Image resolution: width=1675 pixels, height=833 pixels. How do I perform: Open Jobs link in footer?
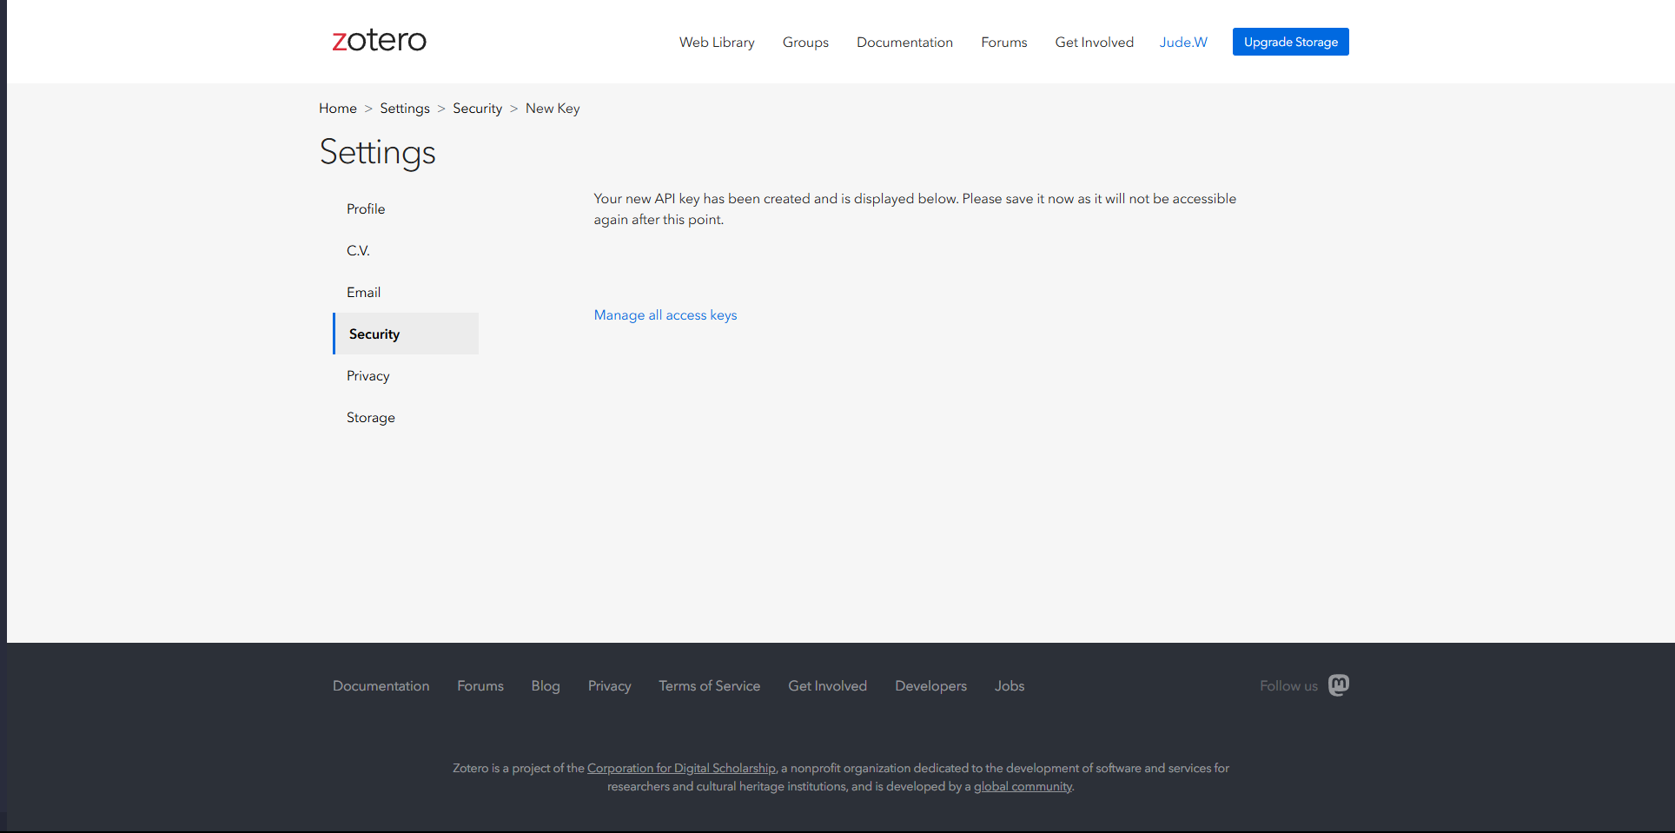coord(1010,685)
